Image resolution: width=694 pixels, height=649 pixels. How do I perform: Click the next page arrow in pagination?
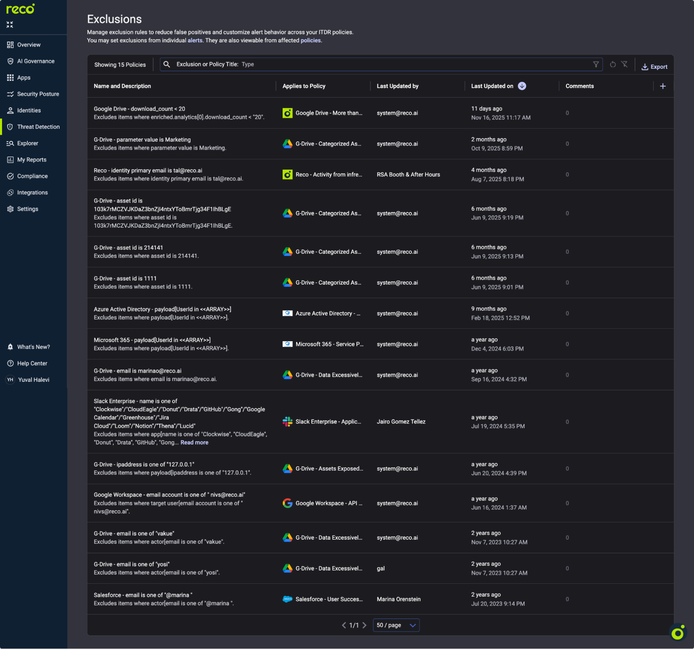click(x=365, y=625)
